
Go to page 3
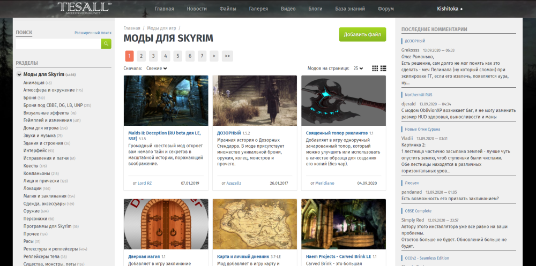point(153,56)
